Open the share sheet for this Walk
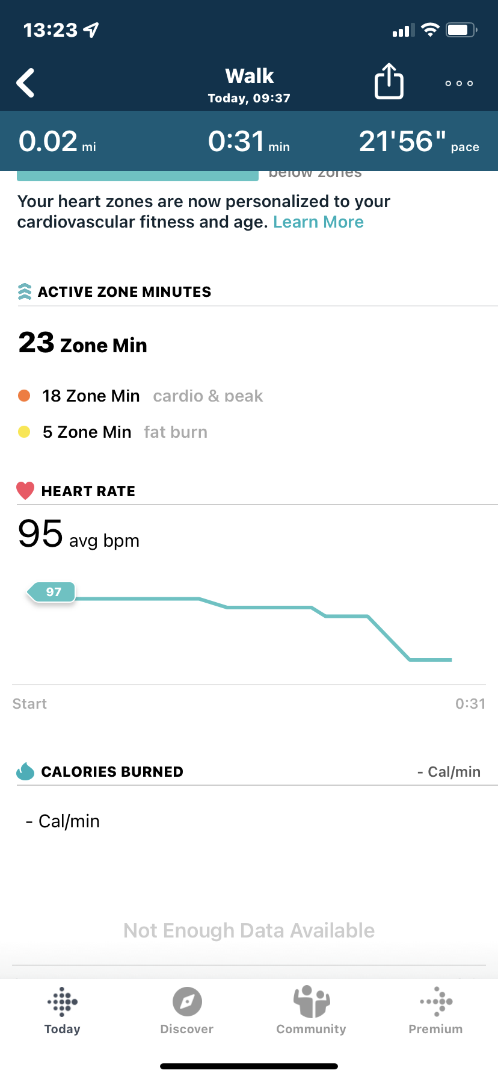Image resolution: width=498 pixels, height=1079 pixels. click(389, 81)
